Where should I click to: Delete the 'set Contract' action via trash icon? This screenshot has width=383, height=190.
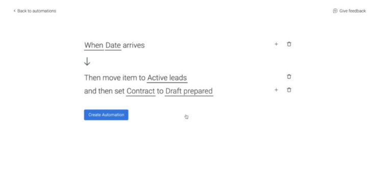pyautogui.click(x=289, y=90)
